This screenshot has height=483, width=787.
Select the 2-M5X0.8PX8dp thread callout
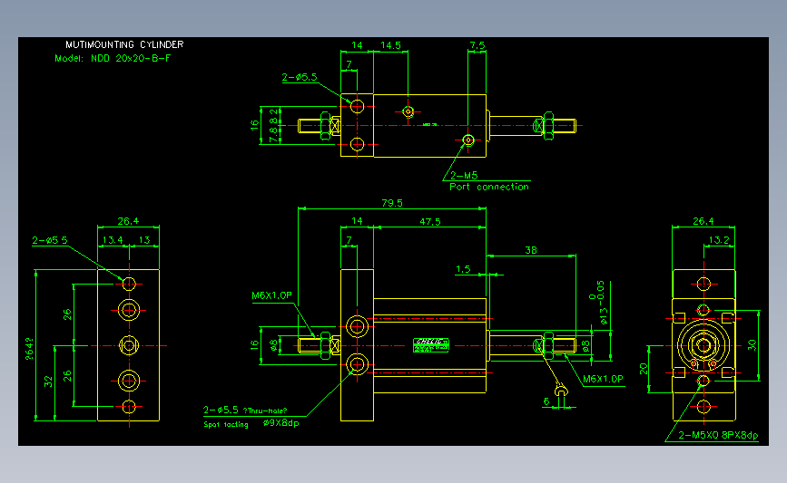coord(718,435)
